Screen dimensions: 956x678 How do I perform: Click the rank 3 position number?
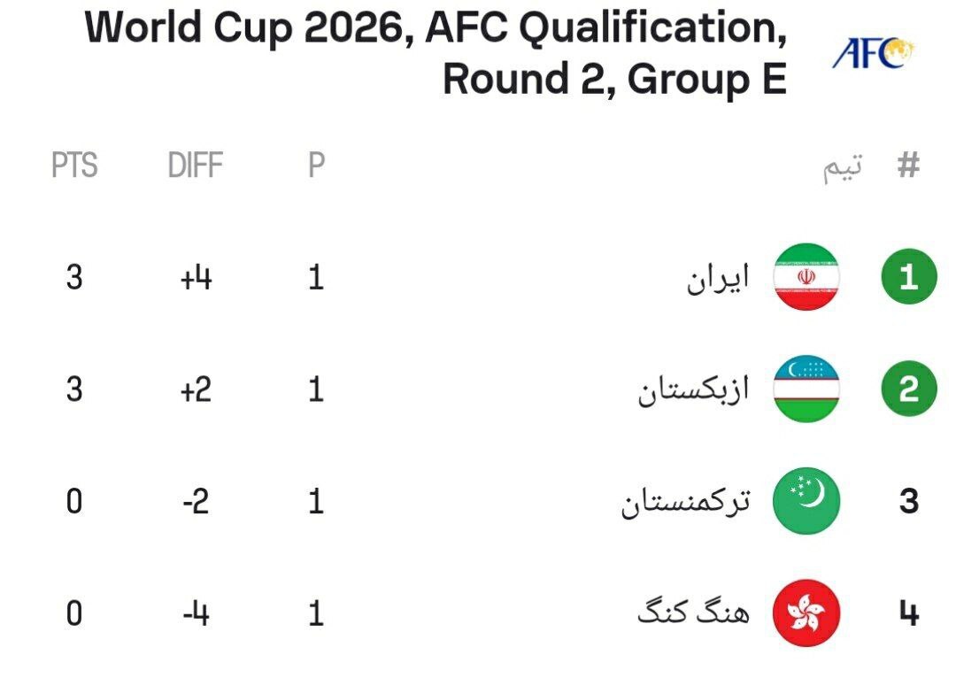[908, 502]
